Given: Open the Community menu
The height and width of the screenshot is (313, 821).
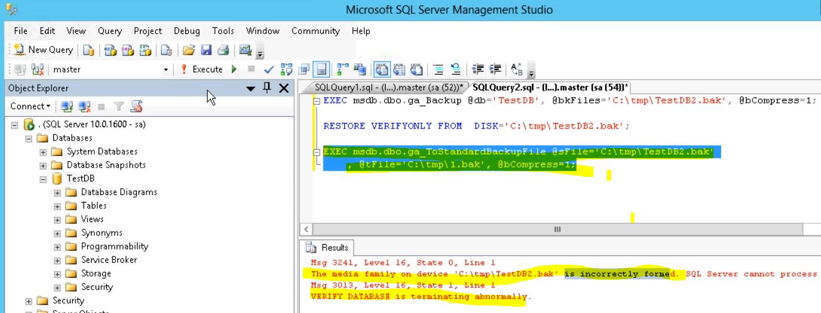Looking at the screenshot, I should tap(315, 31).
